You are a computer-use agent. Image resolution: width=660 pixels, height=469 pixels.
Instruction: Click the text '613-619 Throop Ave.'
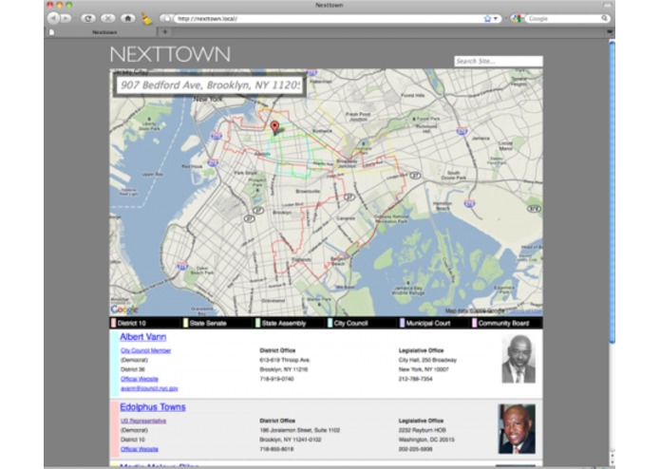[285, 360]
